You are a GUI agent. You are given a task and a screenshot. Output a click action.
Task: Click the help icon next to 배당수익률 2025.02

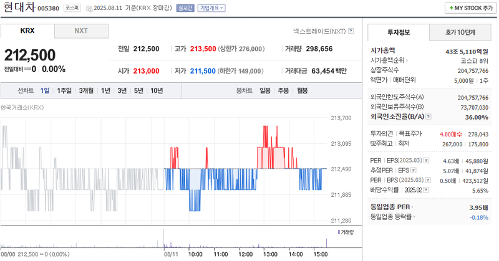coord(426,190)
